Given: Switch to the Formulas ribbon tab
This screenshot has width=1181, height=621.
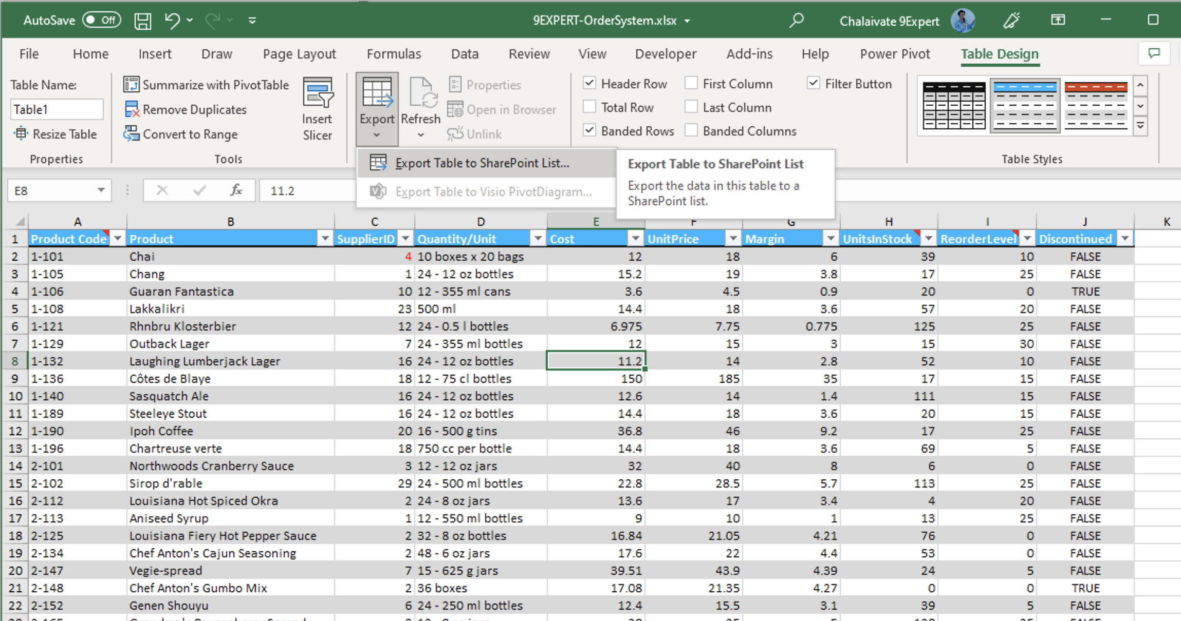Looking at the screenshot, I should pos(394,53).
